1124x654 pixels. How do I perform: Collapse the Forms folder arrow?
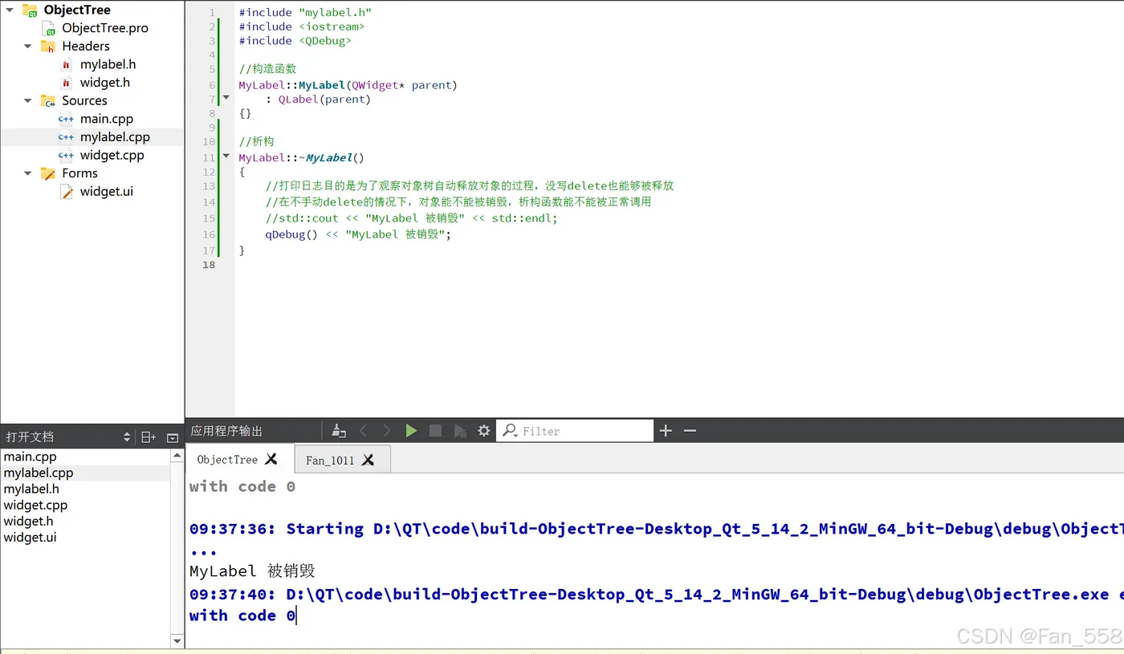pos(28,173)
